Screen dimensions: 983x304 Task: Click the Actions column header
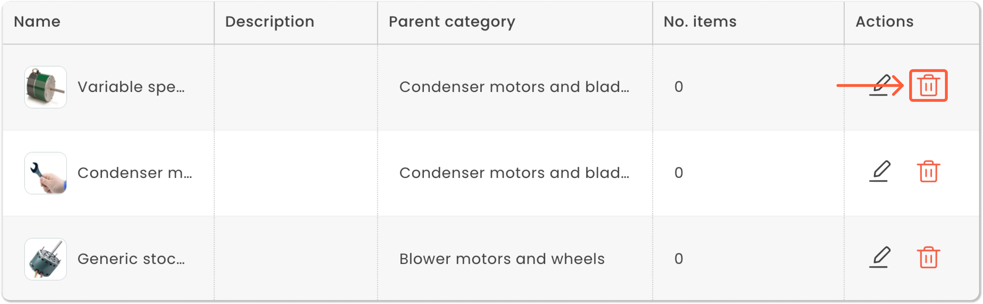point(884,22)
